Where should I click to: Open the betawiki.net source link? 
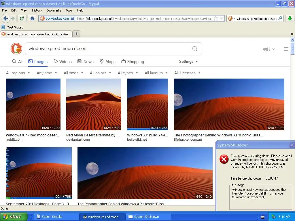click(137, 140)
